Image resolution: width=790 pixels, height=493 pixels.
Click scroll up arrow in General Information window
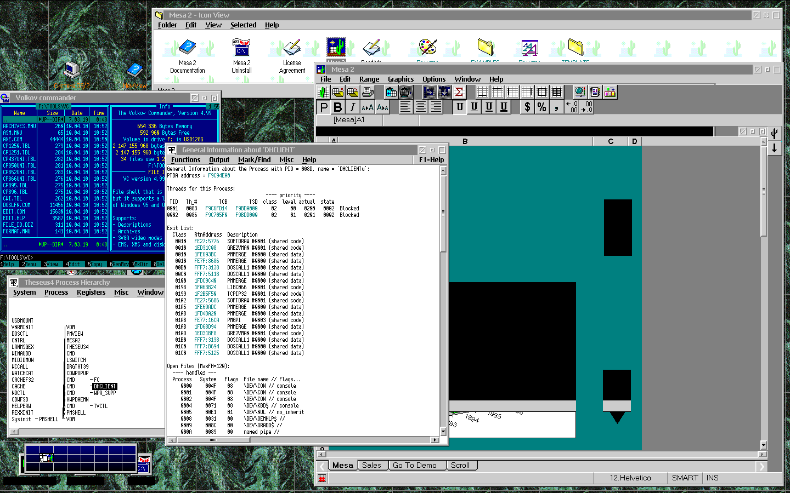pyautogui.click(x=443, y=171)
